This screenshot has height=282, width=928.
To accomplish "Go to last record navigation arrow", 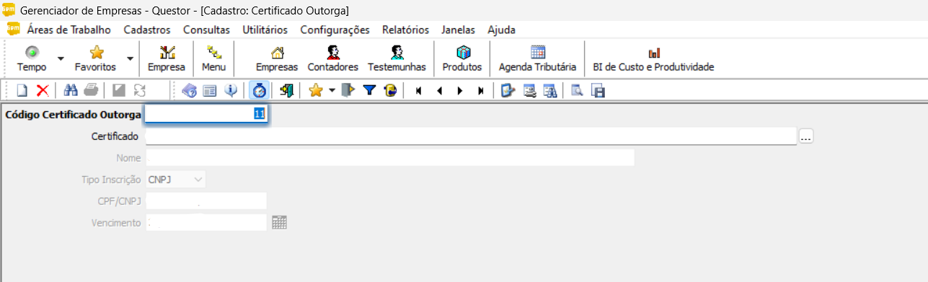I will tap(481, 91).
